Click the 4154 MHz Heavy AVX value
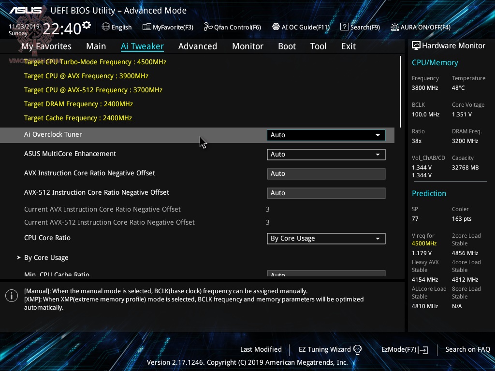 pyautogui.click(x=424, y=280)
